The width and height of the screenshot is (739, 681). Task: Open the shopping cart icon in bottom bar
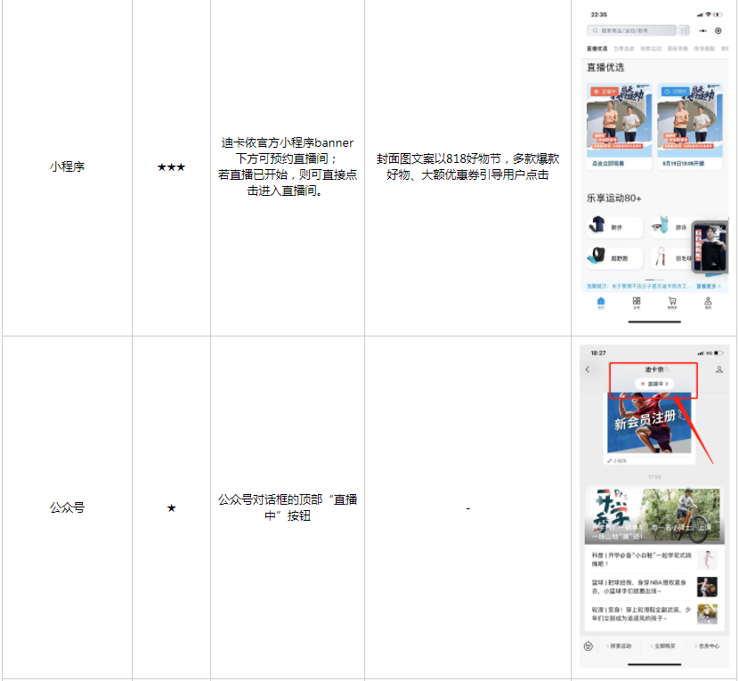(x=672, y=303)
